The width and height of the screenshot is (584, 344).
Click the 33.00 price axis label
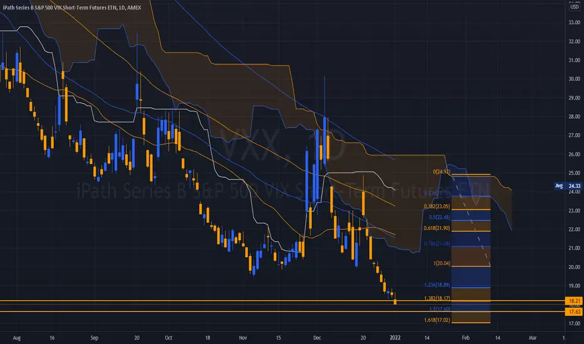(575, 23)
